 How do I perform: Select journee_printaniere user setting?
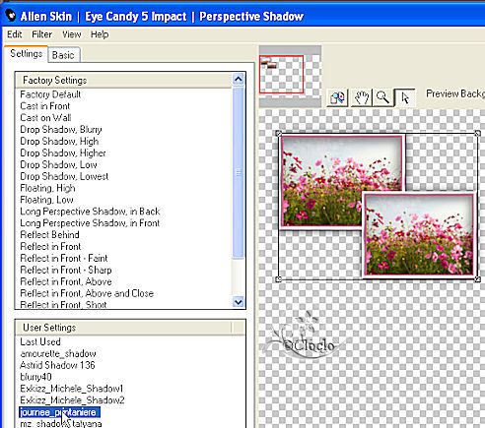(x=59, y=412)
